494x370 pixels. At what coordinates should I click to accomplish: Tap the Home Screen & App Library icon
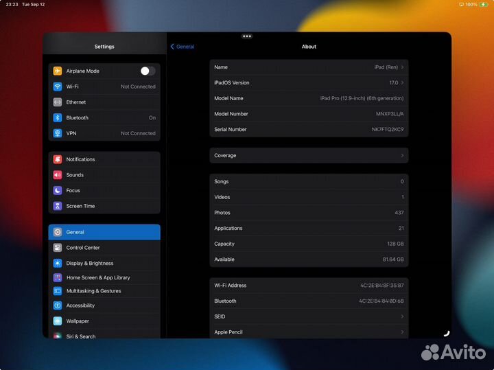[58, 277]
